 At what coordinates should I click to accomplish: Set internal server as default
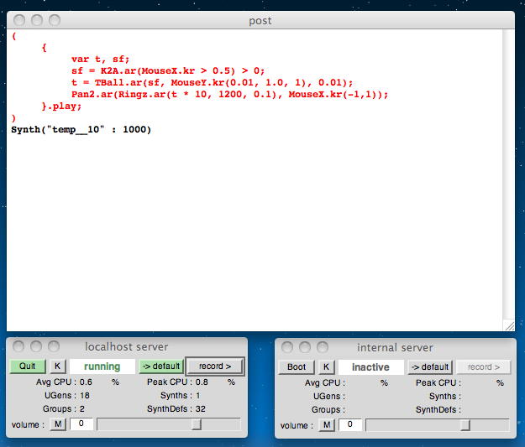pyautogui.click(x=430, y=367)
